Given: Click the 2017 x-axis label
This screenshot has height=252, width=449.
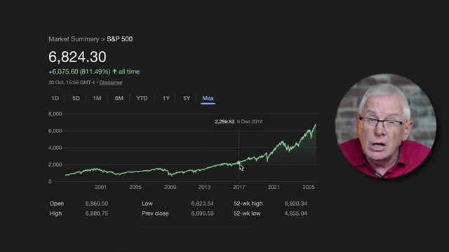Looking at the screenshot, I should 239,187.
